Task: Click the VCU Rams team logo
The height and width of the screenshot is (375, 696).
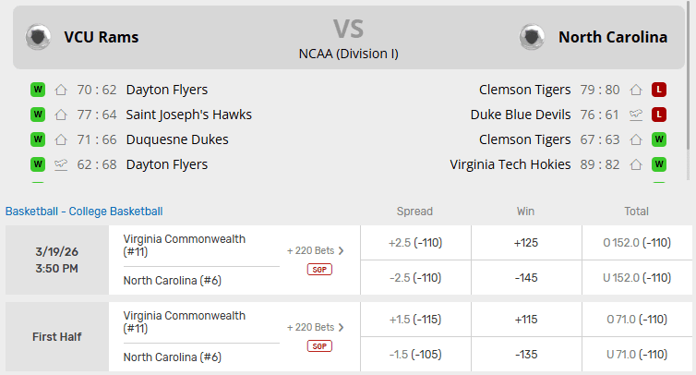Action: (x=38, y=37)
